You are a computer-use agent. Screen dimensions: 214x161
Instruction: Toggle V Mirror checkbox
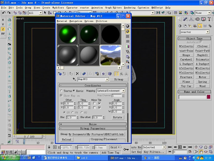tap(94, 108)
